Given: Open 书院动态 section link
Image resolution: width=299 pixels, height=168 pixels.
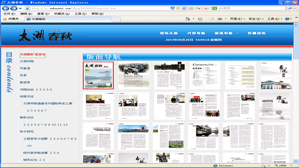Looking at the screenshot, I should coord(27,90).
